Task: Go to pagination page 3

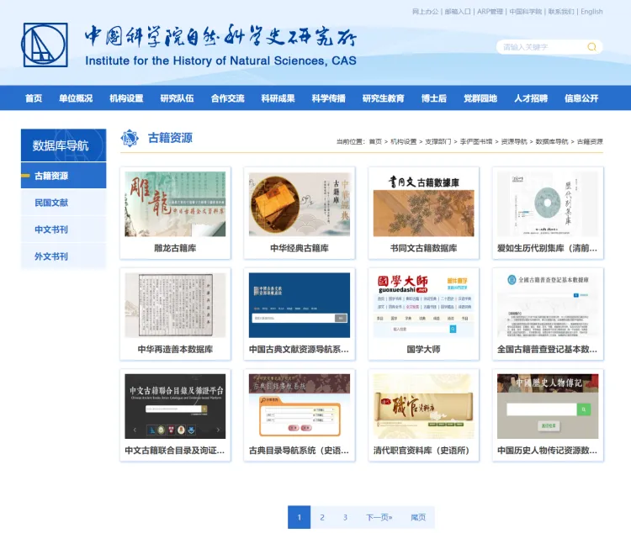Action: [345, 517]
